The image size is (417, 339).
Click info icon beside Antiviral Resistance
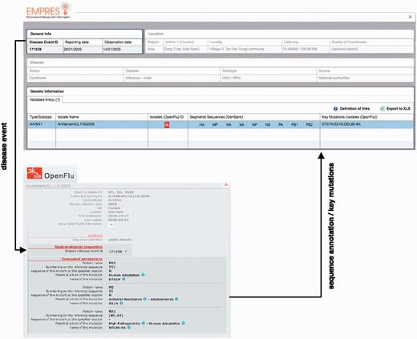[x=145, y=299]
